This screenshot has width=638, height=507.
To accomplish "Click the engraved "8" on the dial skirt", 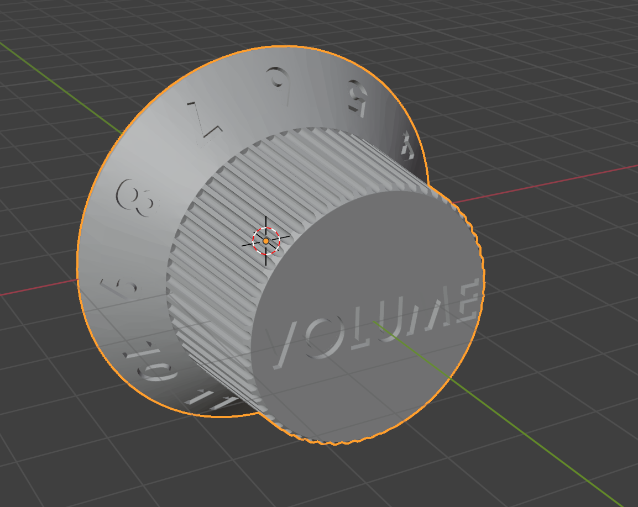I will coord(136,199).
